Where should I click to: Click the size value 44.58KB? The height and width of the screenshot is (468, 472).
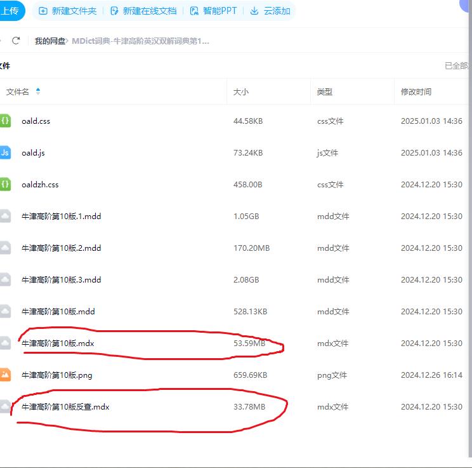[x=248, y=121]
